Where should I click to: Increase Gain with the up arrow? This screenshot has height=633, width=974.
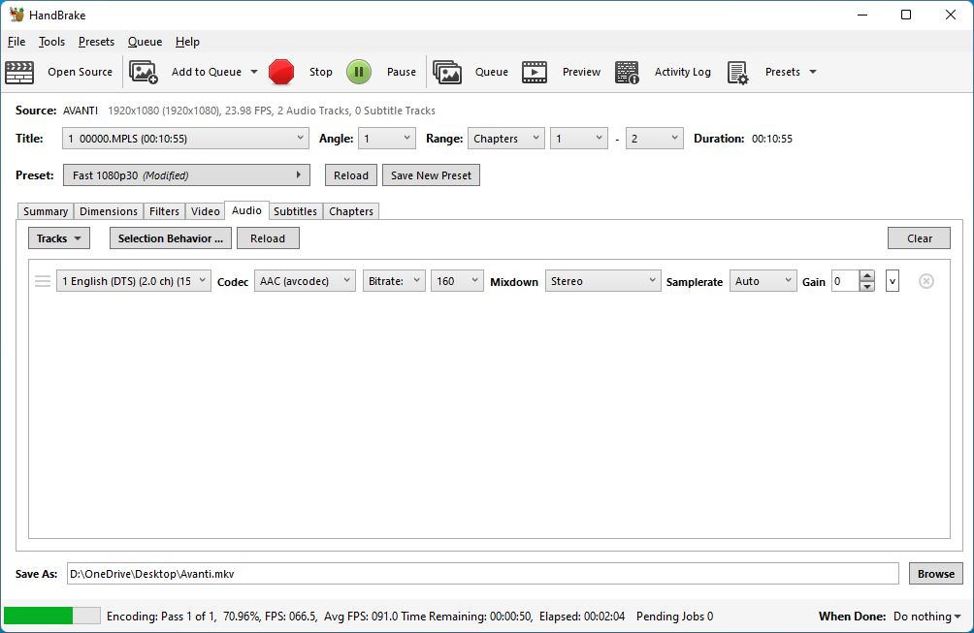tap(867, 275)
